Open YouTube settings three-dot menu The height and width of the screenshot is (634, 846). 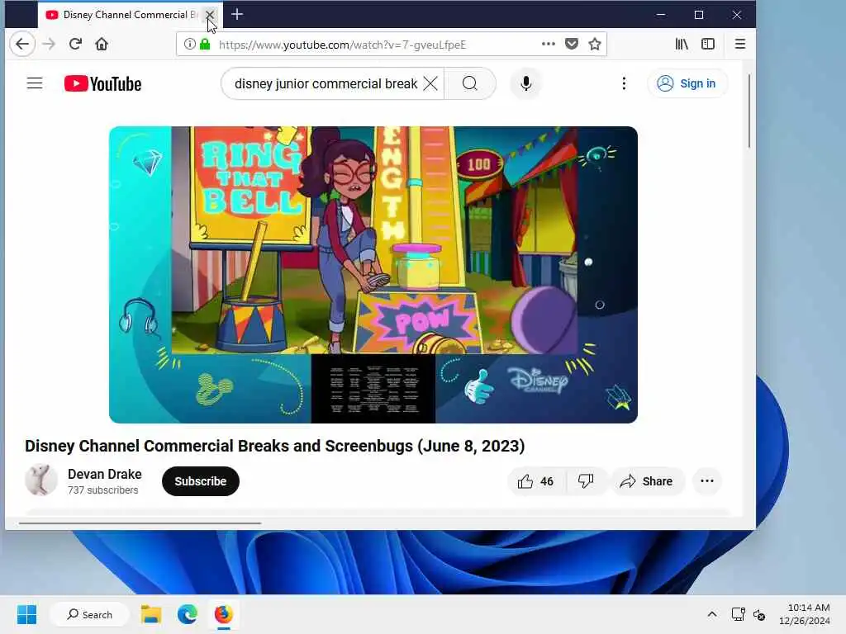click(x=624, y=83)
